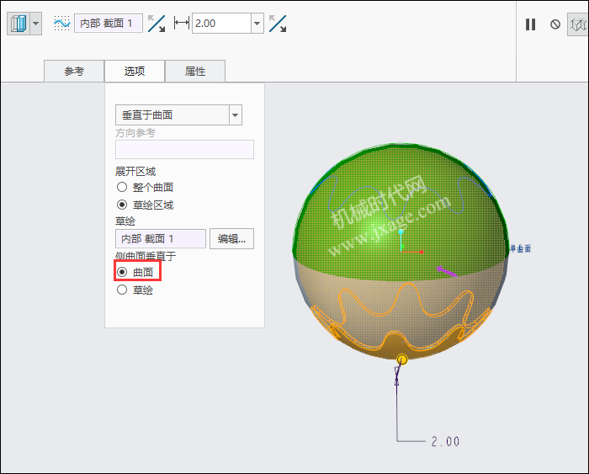Click the 单曲面 label beside sphere
Screen dimensions: 589x474
[521, 248]
